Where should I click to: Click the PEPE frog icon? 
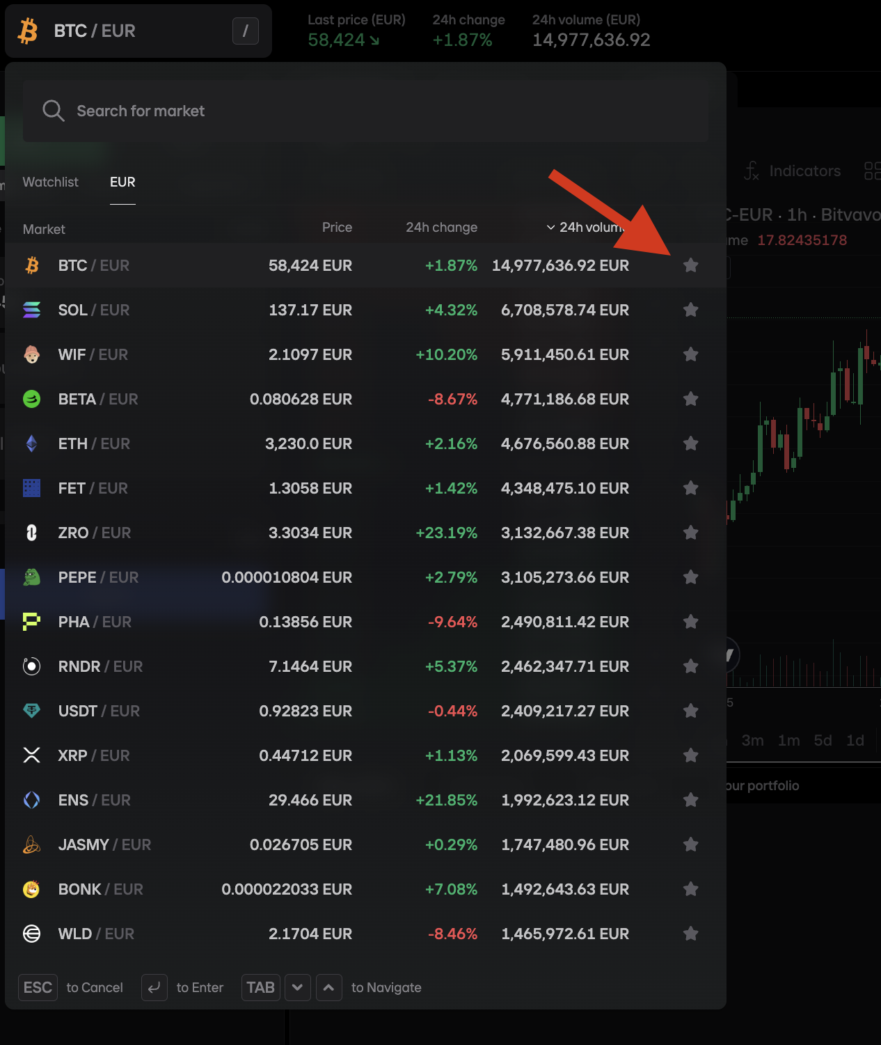(32, 577)
